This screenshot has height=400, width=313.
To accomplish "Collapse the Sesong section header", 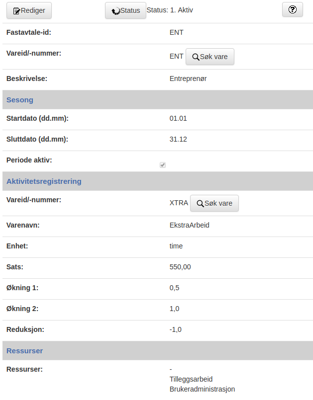I will point(158,100).
